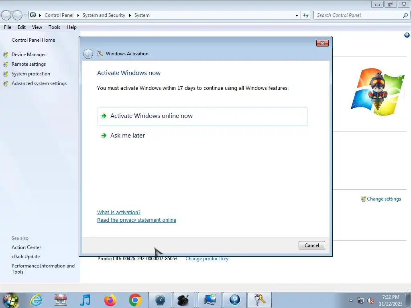Click the shield icon next to System protection

tap(6, 74)
